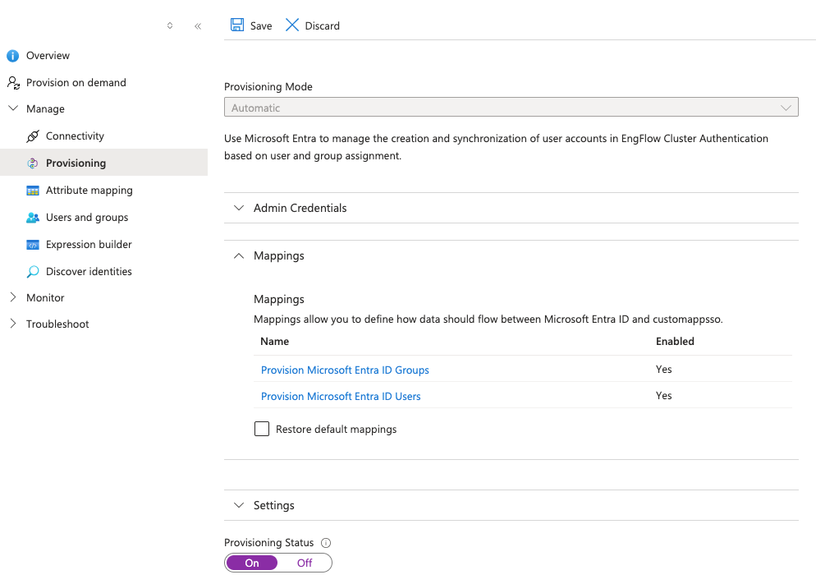Switch Provisioning Status to Off
The height and width of the screenshot is (584, 816).
[305, 563]
